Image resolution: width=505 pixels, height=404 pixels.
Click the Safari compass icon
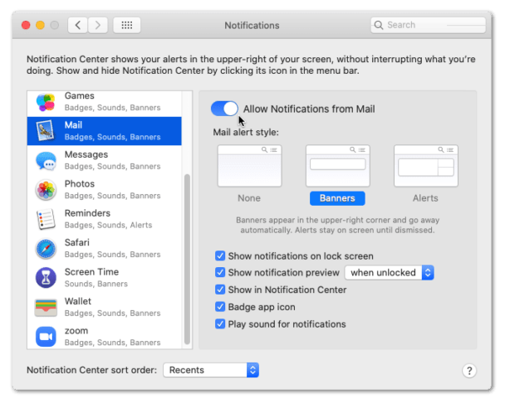pos(46,248)
